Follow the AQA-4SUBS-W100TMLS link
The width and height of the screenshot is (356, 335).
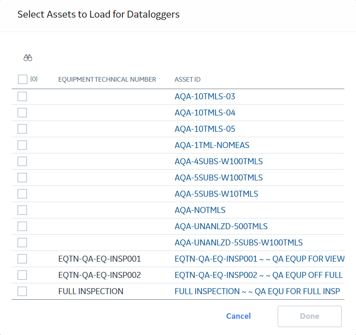218,161
